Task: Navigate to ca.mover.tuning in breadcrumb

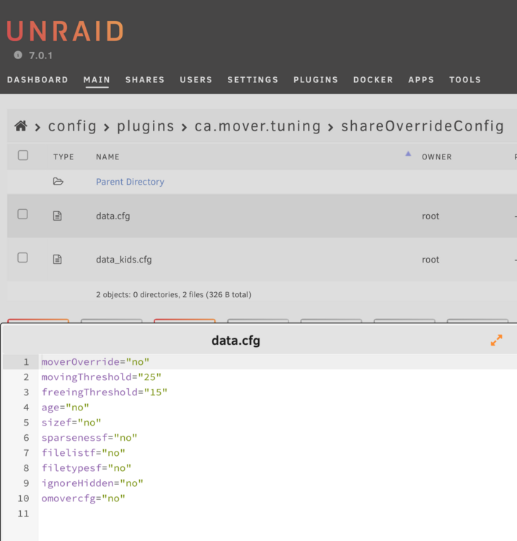Action: (x=257, y=126)
